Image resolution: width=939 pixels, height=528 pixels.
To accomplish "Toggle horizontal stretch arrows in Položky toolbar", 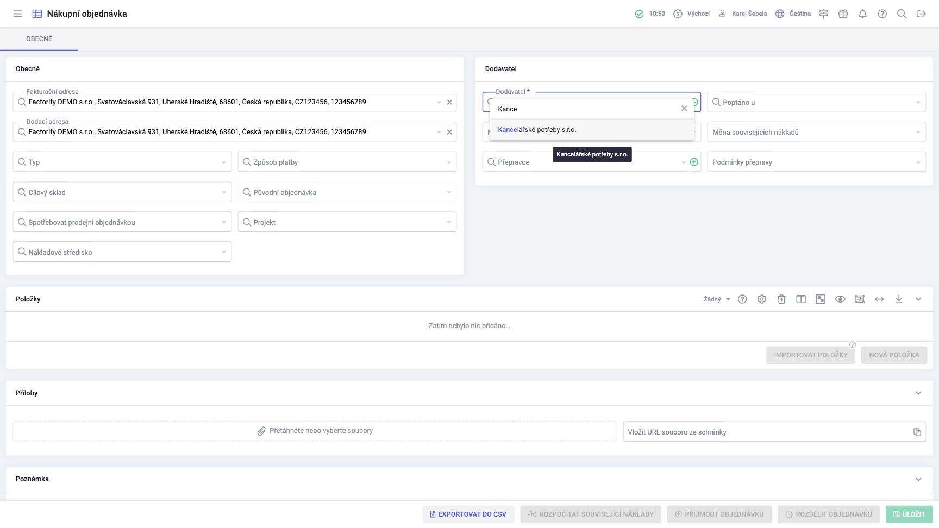I will (x=879, y=299).
